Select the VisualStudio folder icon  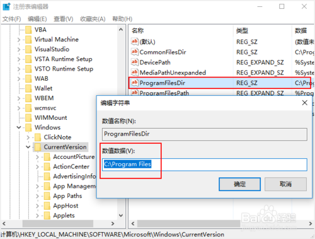[28, 49]
